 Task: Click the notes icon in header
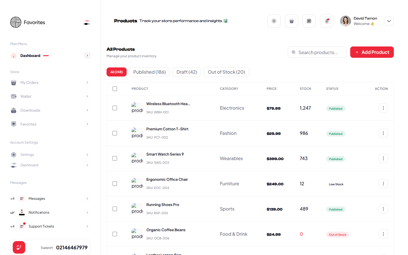click(309, 21)
